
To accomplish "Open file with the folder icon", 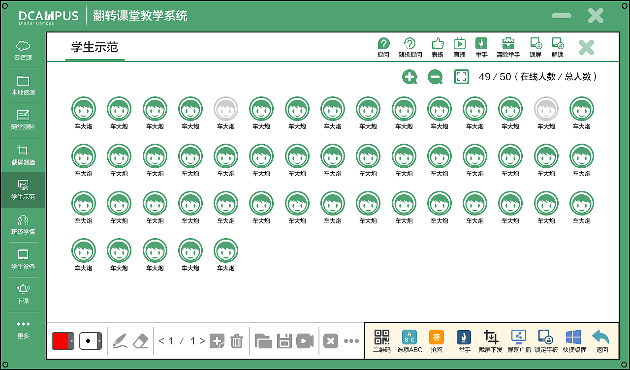I will [263, 341].
